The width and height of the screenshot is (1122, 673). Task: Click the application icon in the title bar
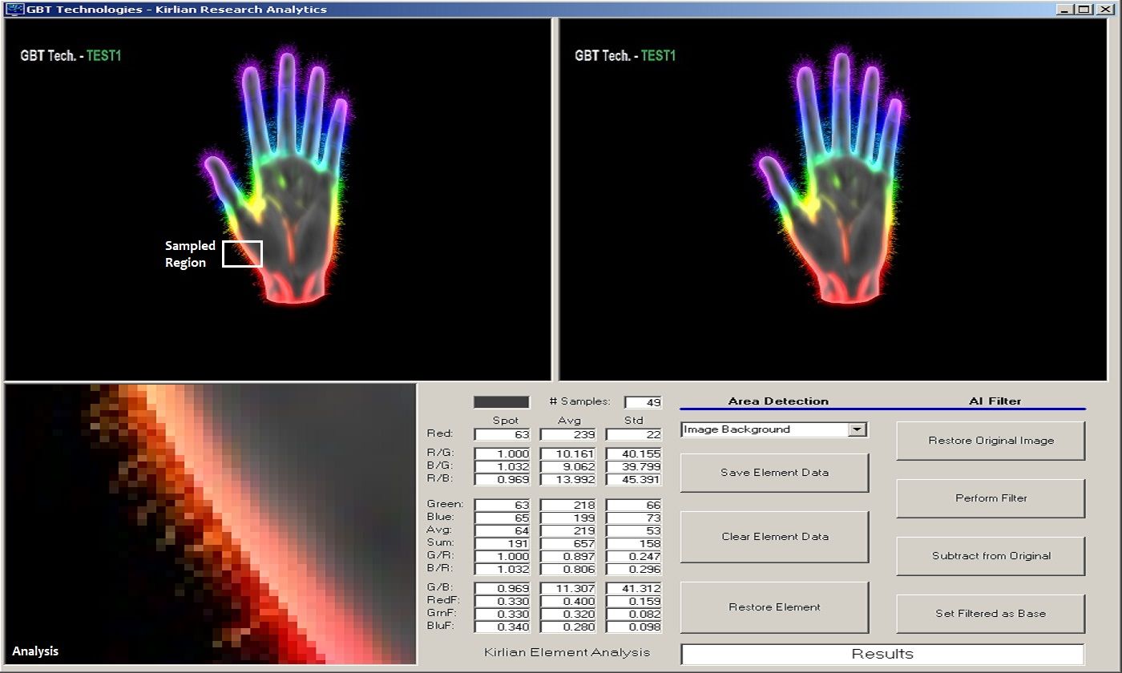(14, 10)
